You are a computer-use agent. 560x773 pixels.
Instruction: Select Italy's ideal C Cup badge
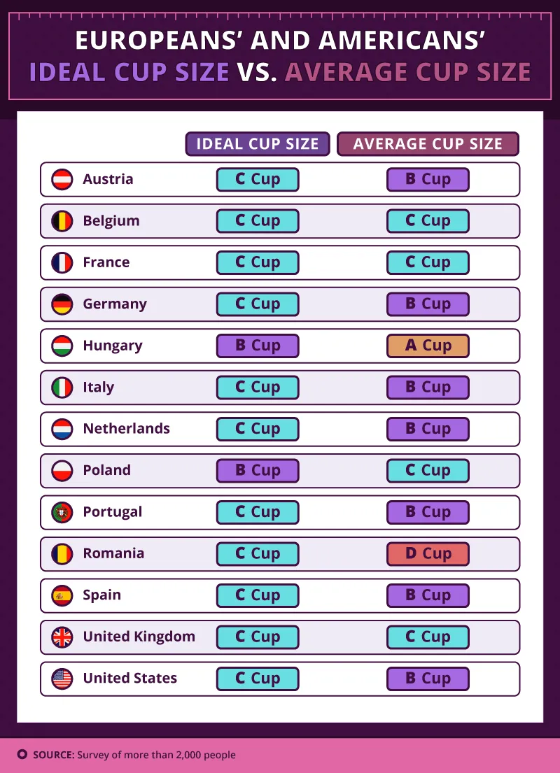tap(258, 387)
